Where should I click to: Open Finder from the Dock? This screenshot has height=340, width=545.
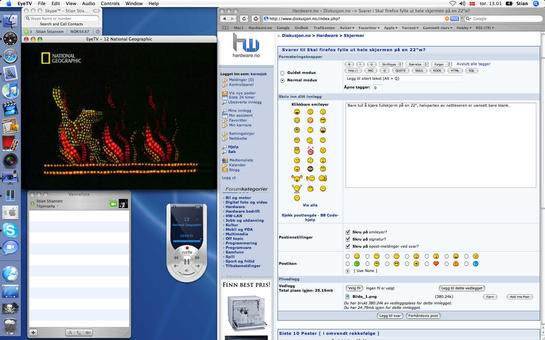click(x=10, y=21)
